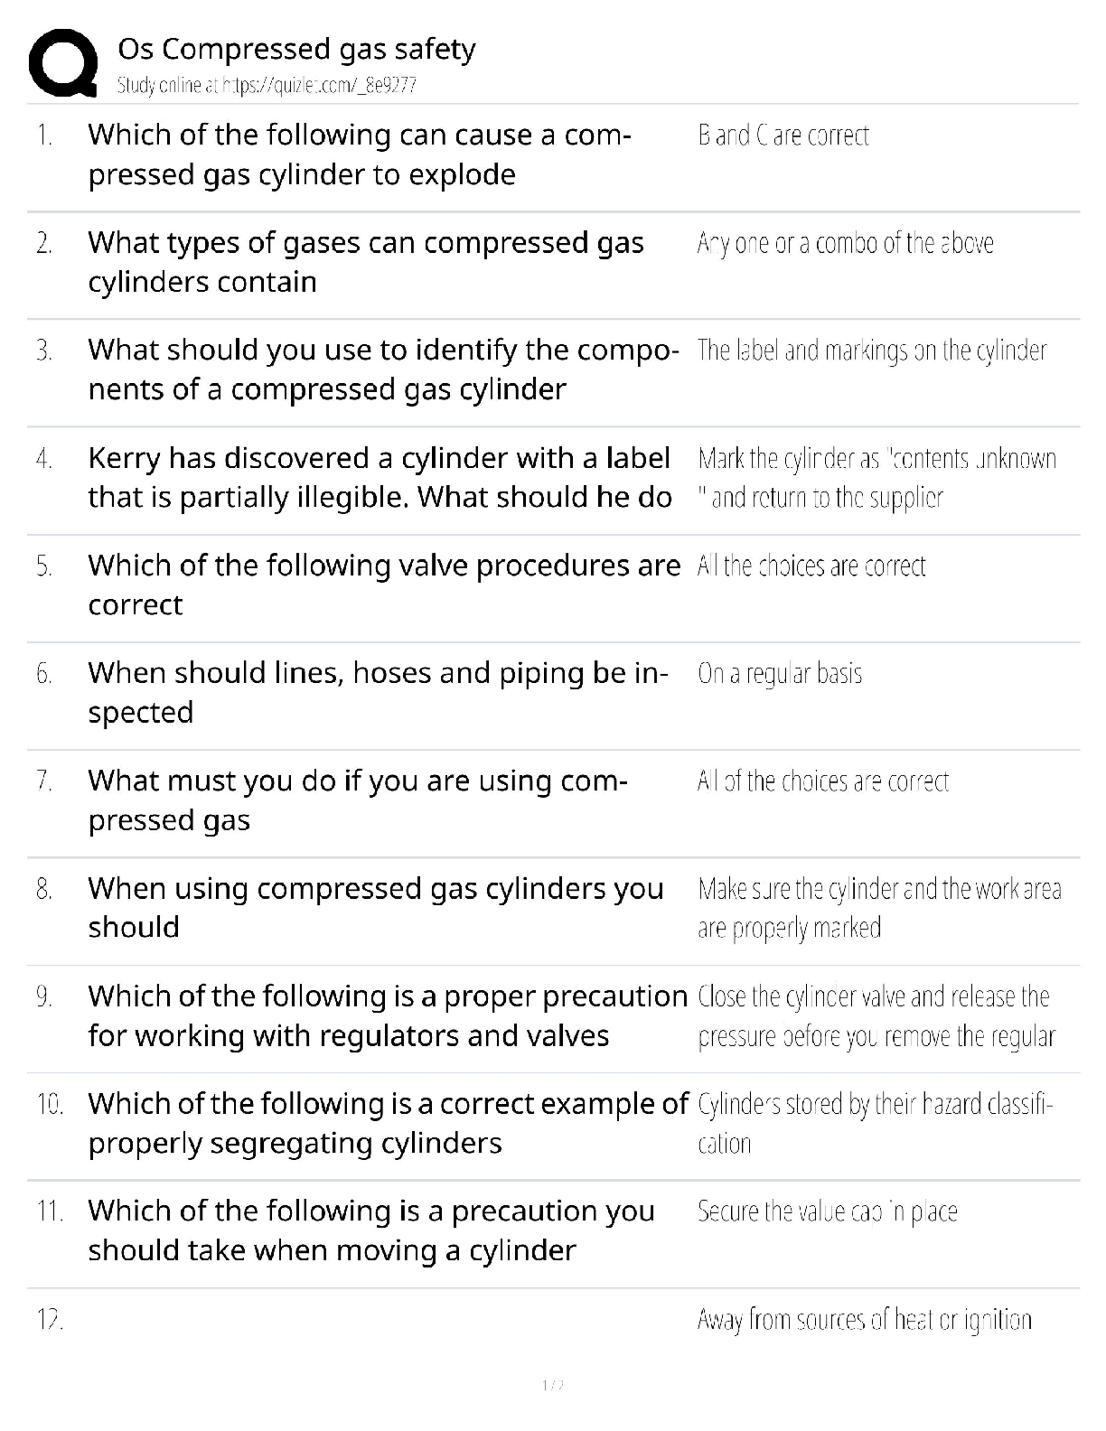The width and height of the screenshot is (1106, 1431).
Task: Click answer 'The label and markings on the cylinder'
Action: click(x=871, y=351)
